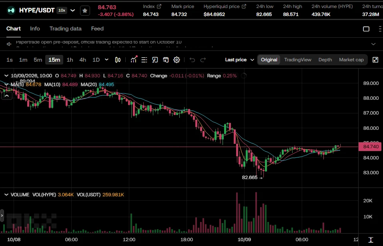This screenshot has width=383, height=246.
Task: Switch chart to Depth view
Action: [x=325, y=60]
